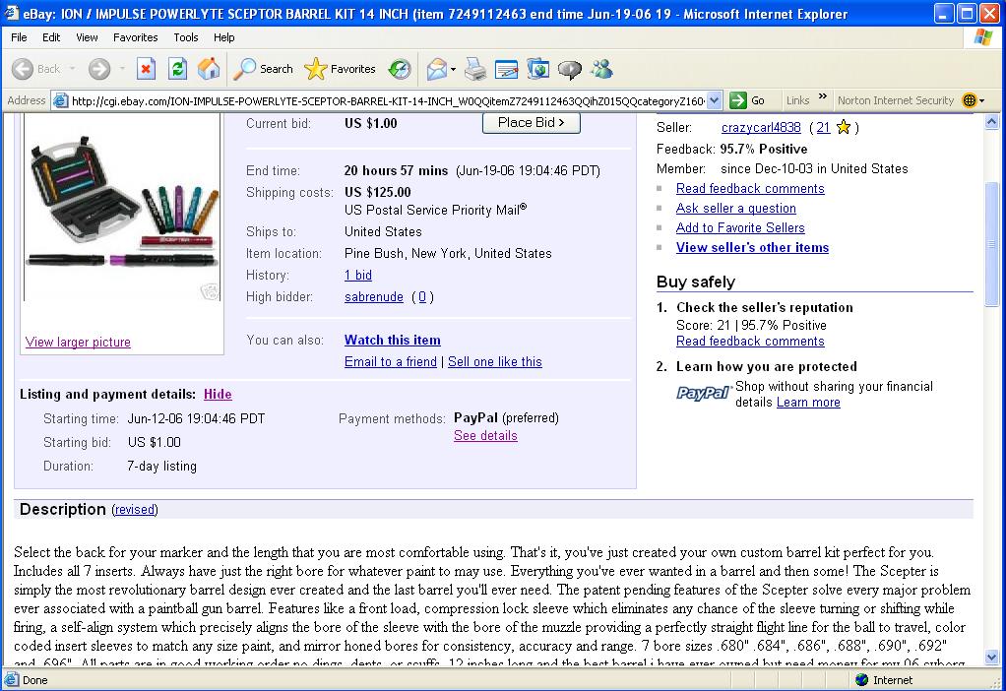Open the Edit menu
1006x691 pixels.
[50, 37]
